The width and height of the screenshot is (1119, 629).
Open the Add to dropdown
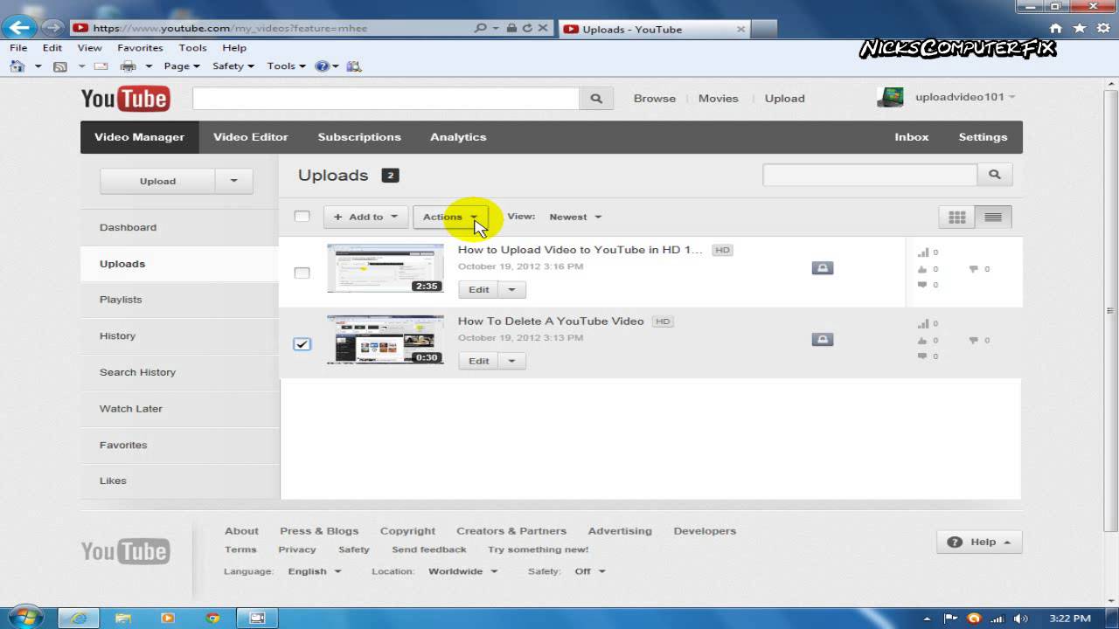(x=365, y=217)
